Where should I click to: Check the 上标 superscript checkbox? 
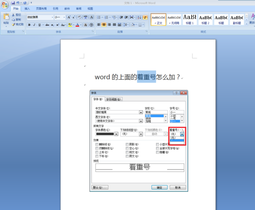click(x=97, y=152)
